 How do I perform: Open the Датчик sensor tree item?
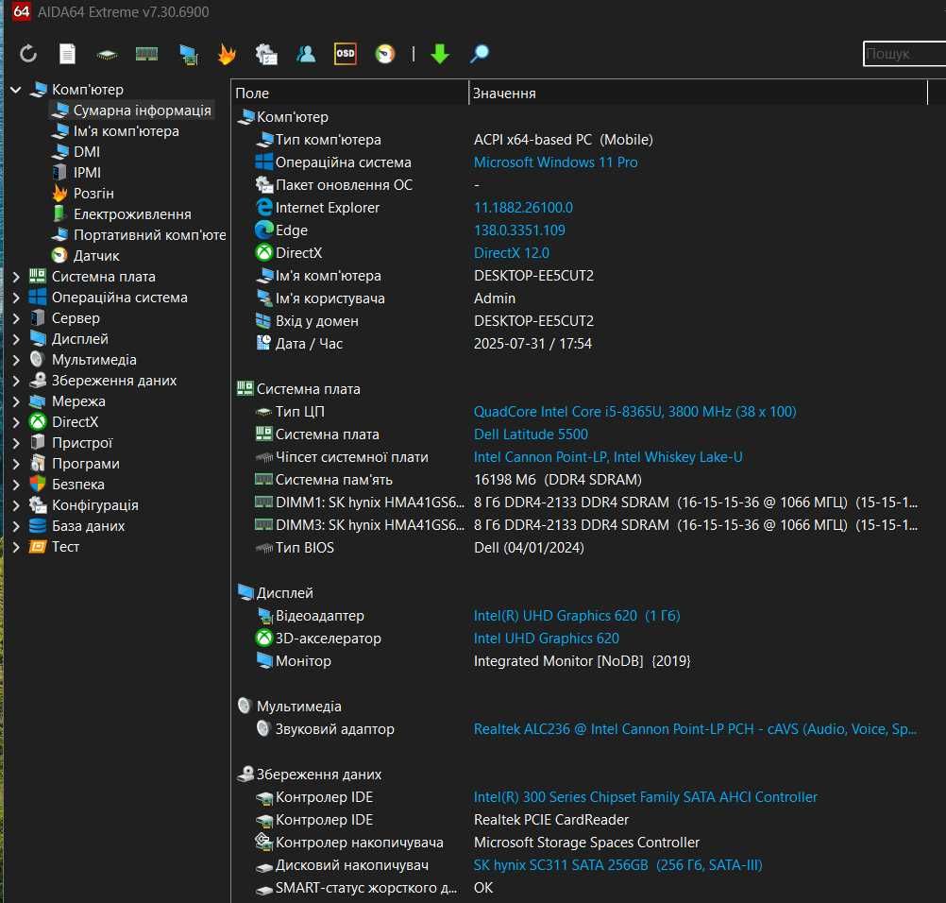tap(96, 256)
